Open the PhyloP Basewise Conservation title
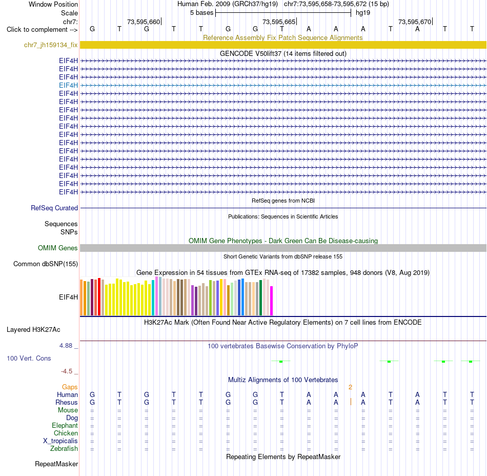 (x=283, y=346)
